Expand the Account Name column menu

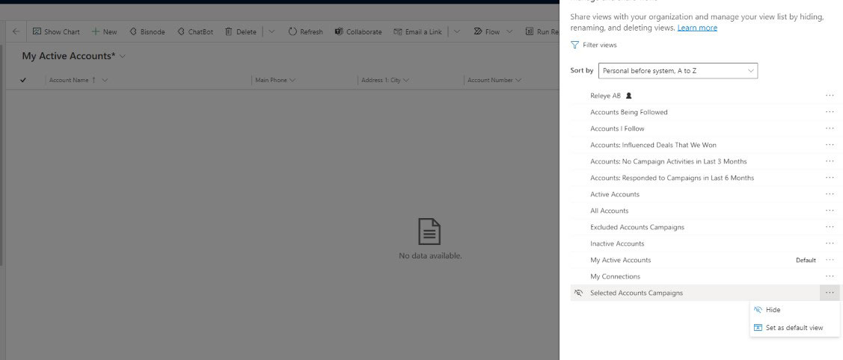105,80
